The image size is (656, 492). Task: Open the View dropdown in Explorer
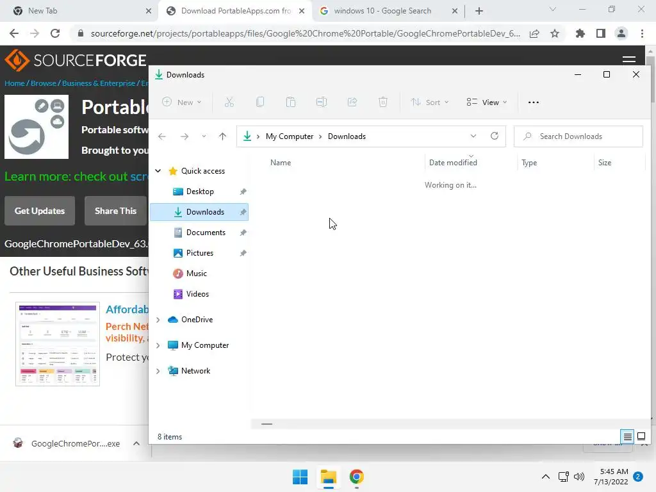coord(487,102)
